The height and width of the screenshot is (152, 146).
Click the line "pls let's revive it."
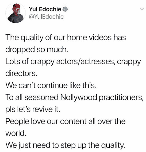tap(33, 109)
